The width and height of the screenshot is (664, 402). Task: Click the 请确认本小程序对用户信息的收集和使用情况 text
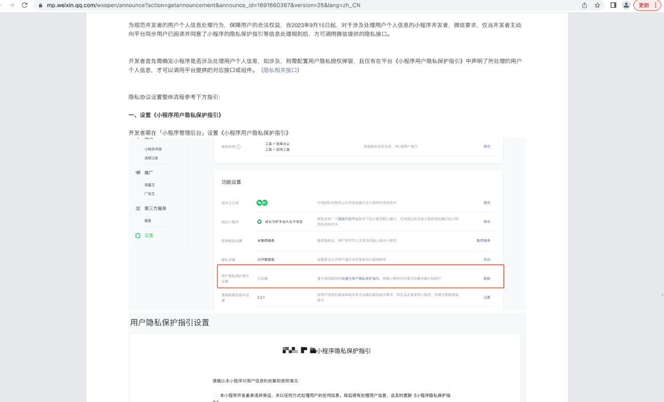pos(256,381)
